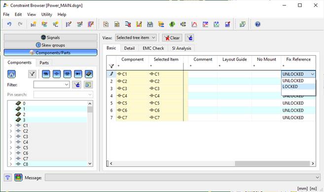Click the component tree's scroll down arrow
The height and width of the screenshot is (192, 324).
(x=90, y=163)
